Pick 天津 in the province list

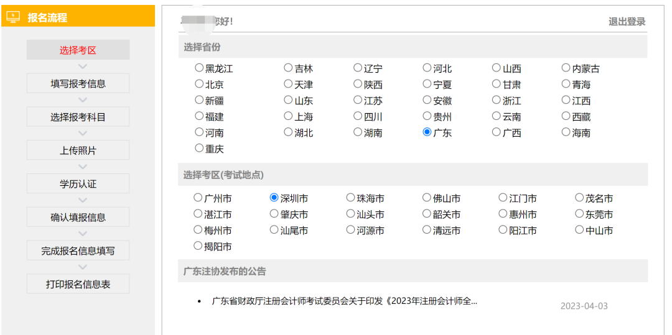pyautogui.click(x=289, y=84)
